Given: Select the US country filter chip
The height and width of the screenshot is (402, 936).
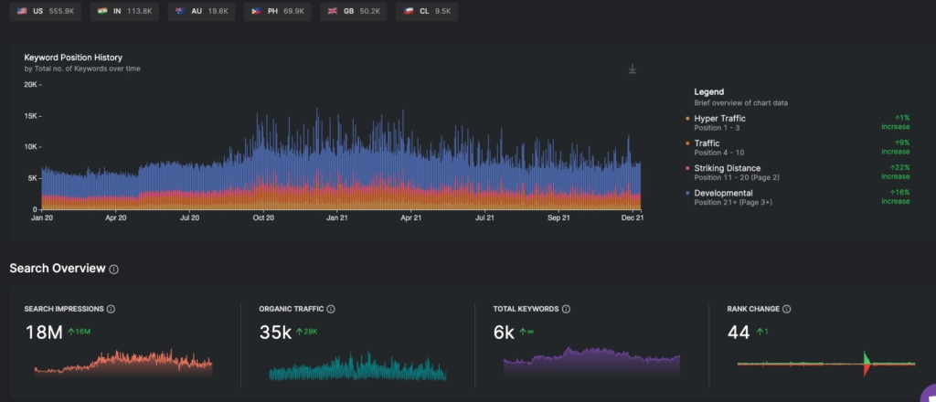Looking at the screenshot, I should click(47, 13).
